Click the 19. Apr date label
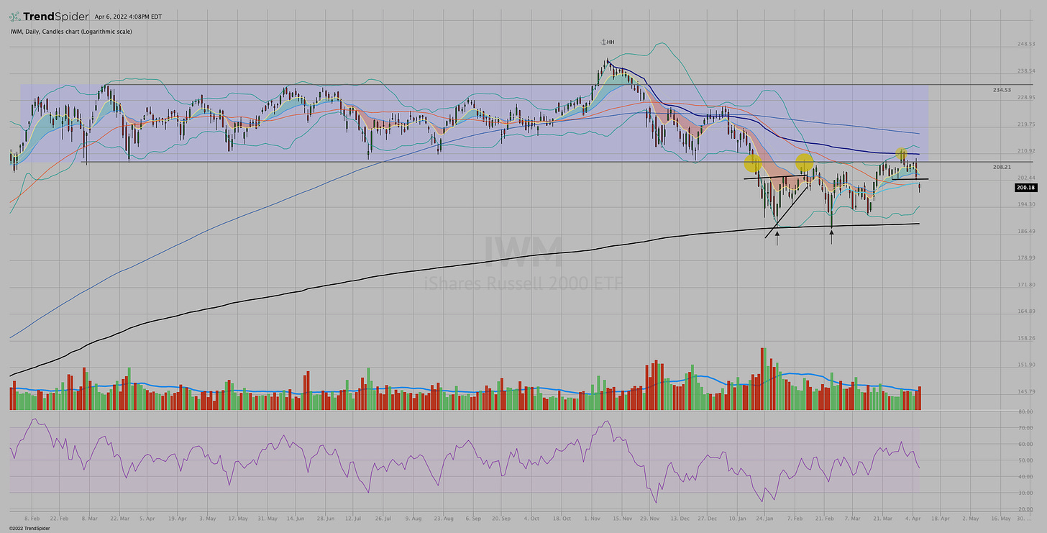This screenshot has height=533, width=1047. pos(177,517)
